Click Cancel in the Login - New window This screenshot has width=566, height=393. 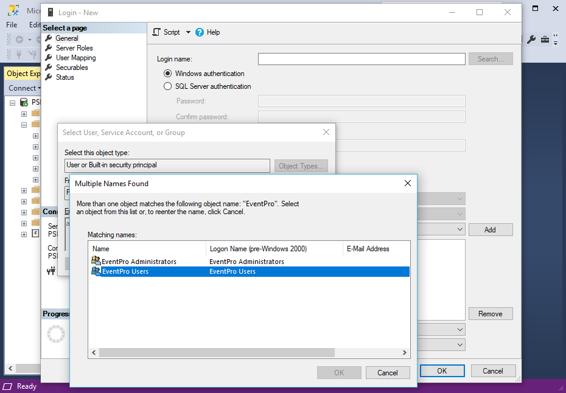pos(493,370)
